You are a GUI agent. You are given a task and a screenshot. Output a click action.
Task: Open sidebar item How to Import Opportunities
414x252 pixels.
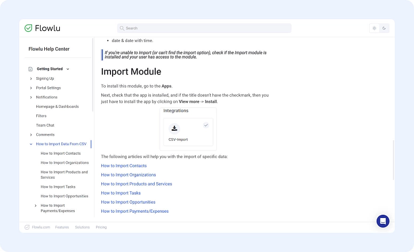click(65, 196)
